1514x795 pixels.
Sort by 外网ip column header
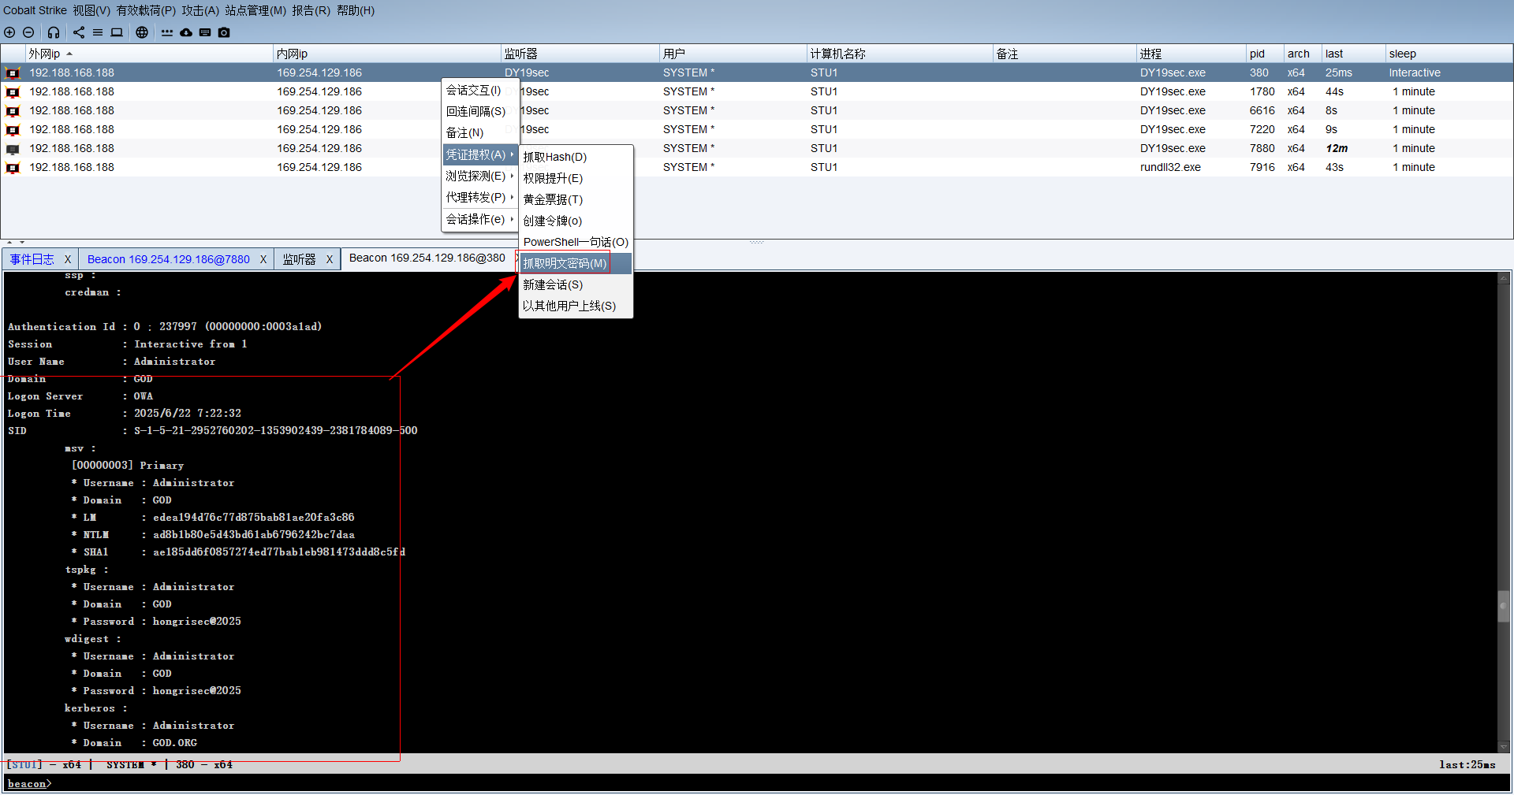pyautogui.click(x=148, y=54)
